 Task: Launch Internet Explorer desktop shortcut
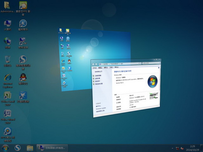click(x=7, y=78)
